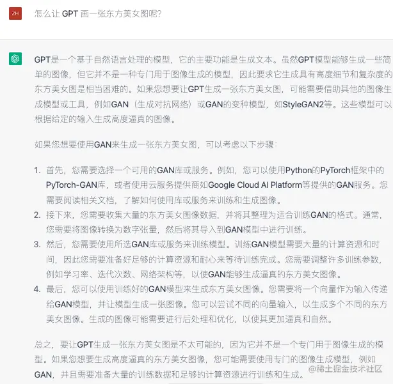Click the red ZH user avatar
Screen dimensions: 393x384
coord(15,13)
